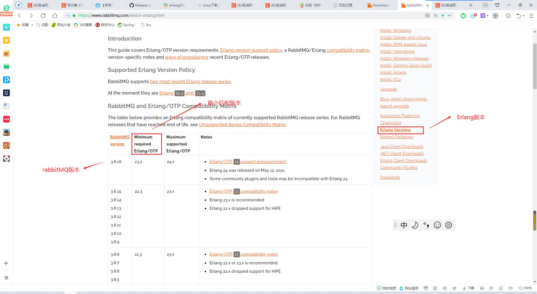Click the undo closed tab icon
This screenshot has width=537, height=294.
tap(518, 16)
